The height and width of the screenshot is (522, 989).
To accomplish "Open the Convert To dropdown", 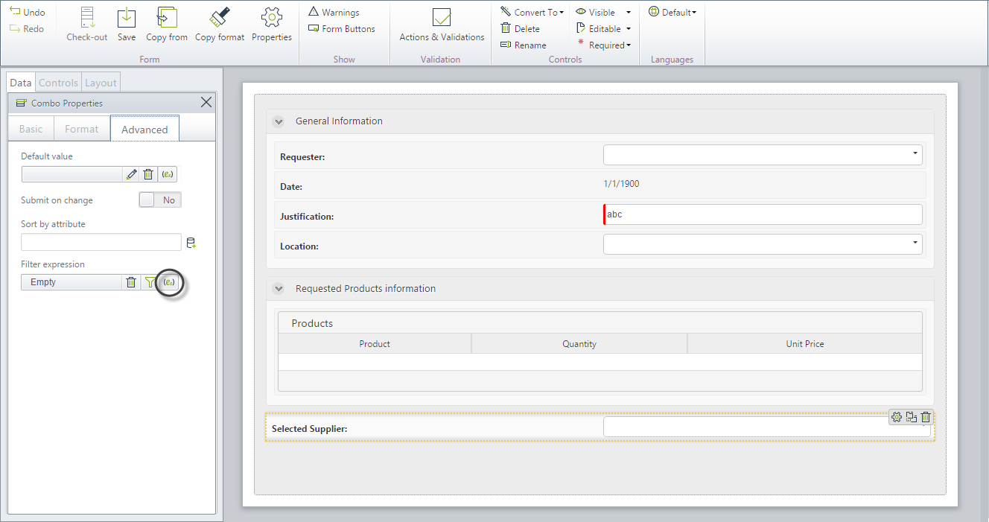I will click(x=532, y=12).
